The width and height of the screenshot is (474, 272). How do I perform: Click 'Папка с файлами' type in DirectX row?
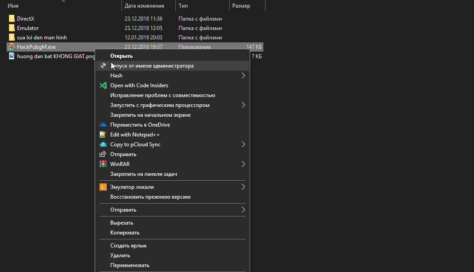(200, 19)
